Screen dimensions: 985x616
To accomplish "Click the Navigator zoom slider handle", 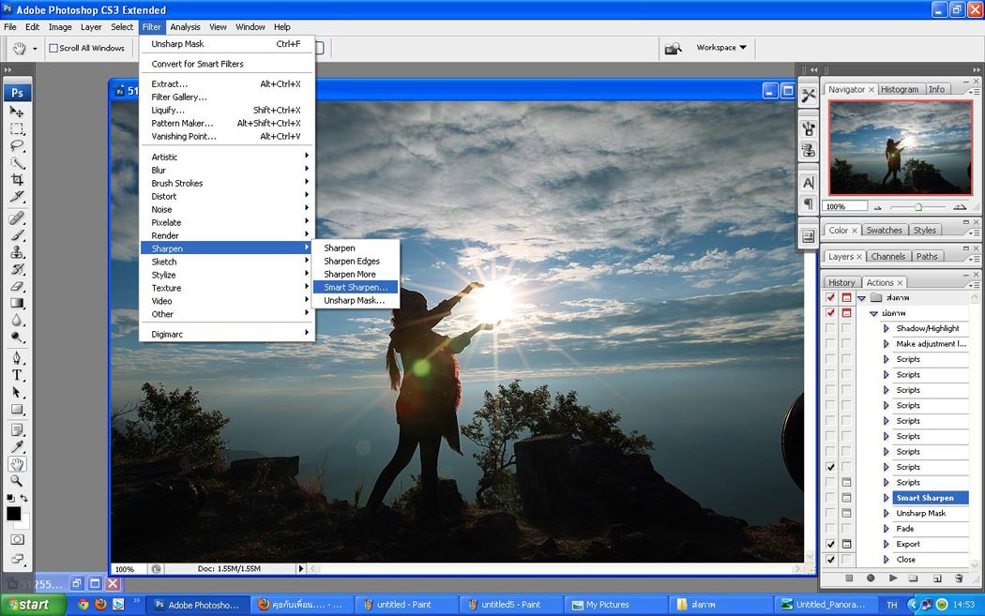I will (x=917, y=206).
